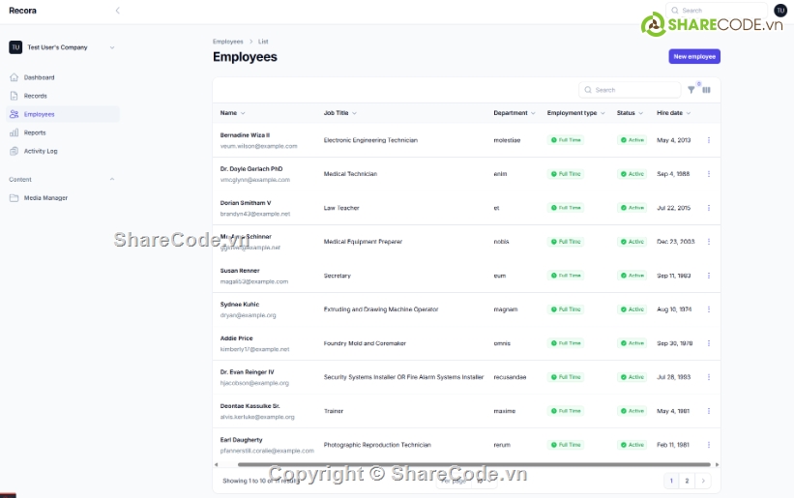Open actions menu for Bernadine Wiza II

(x=709, y=140)
